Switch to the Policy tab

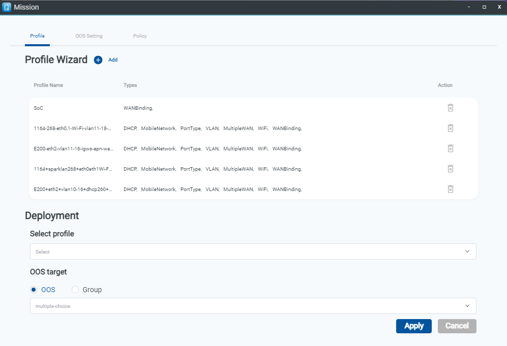point(140,36)
